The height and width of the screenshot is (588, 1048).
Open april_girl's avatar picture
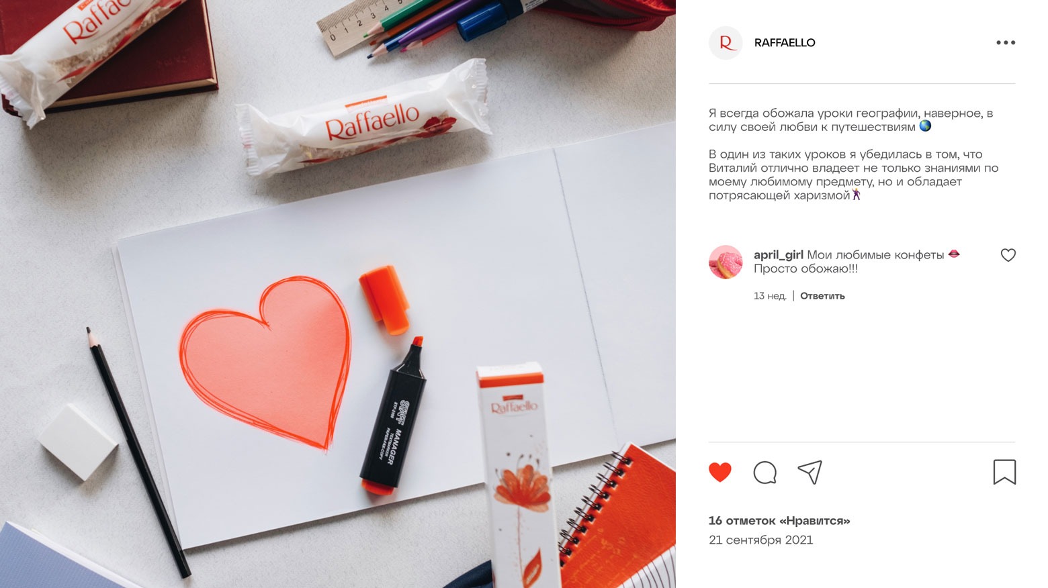click(726, 262)
